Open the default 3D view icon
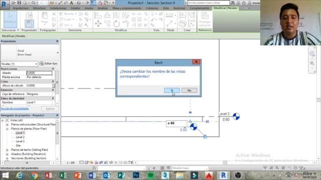 79,2
